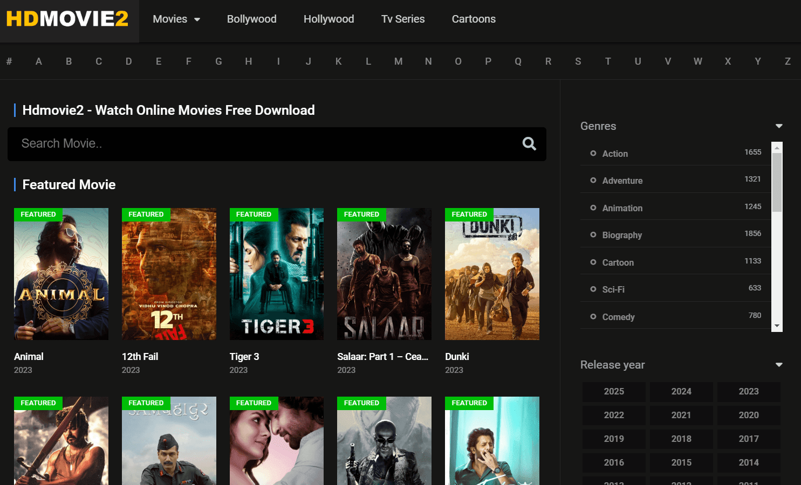Click the genres list scroll down arrow
The image size is (801, 485).
click(777, 326)
